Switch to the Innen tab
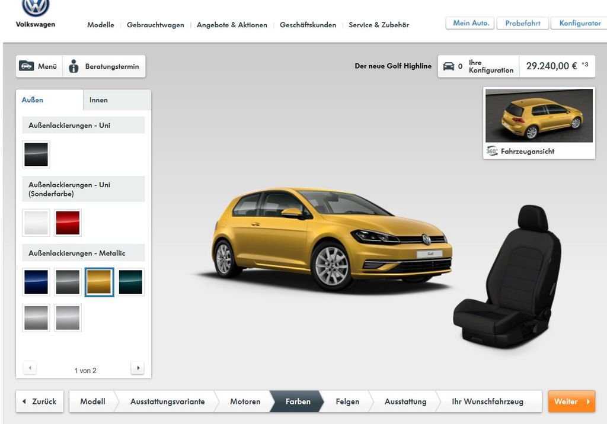This screenshot has height=424, width=607. [99, 100]
